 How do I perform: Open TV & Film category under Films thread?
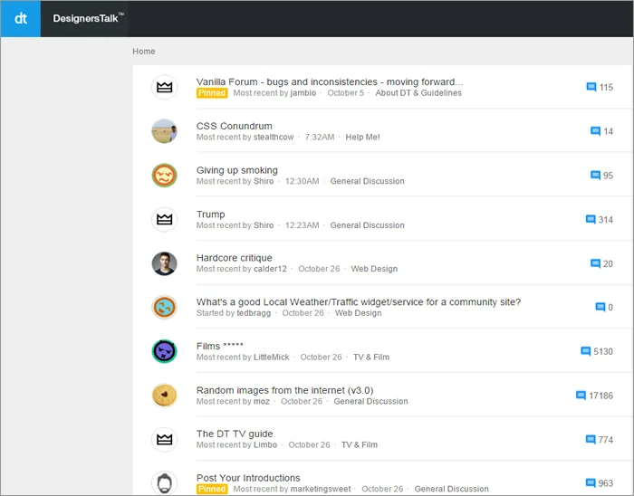(x=371, y=357)
